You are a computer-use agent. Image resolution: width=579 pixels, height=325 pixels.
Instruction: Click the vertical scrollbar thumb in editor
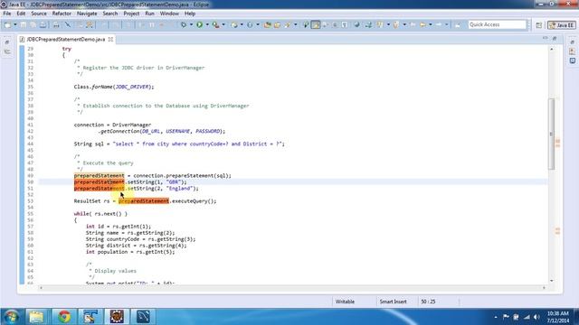click(552, 135)
